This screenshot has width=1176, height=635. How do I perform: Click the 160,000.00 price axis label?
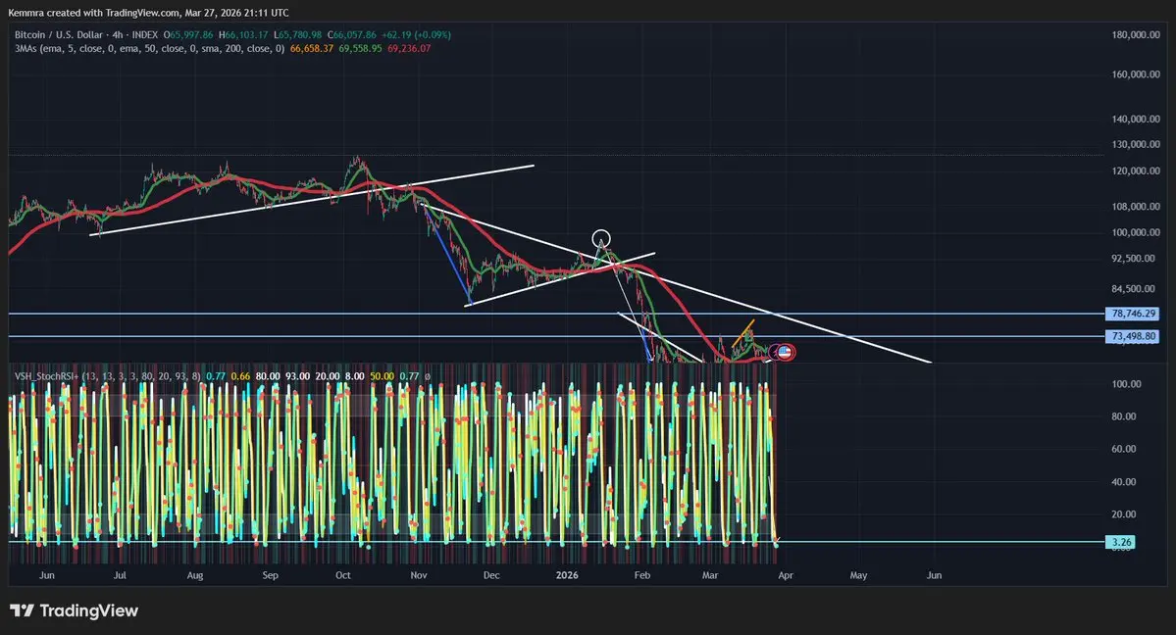pyautogui.click(x=1136, y=74)
